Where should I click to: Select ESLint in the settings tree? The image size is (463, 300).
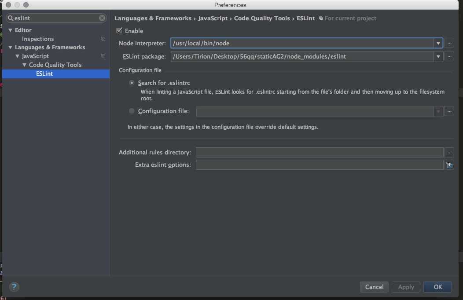[56, 74]
